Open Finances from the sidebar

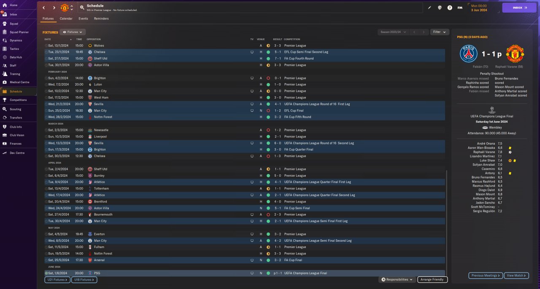click(18, 144)
